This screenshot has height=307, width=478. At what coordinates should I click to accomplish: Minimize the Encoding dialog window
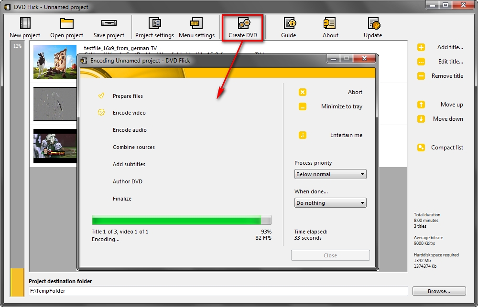(334, 58)
